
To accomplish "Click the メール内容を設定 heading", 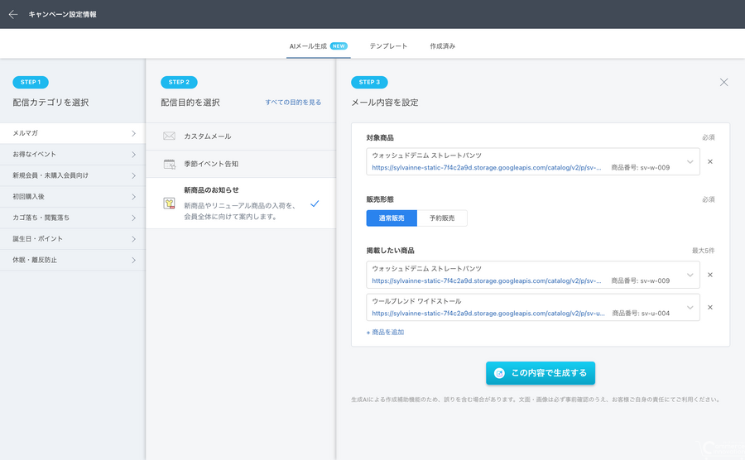I will tap(385, 103).
